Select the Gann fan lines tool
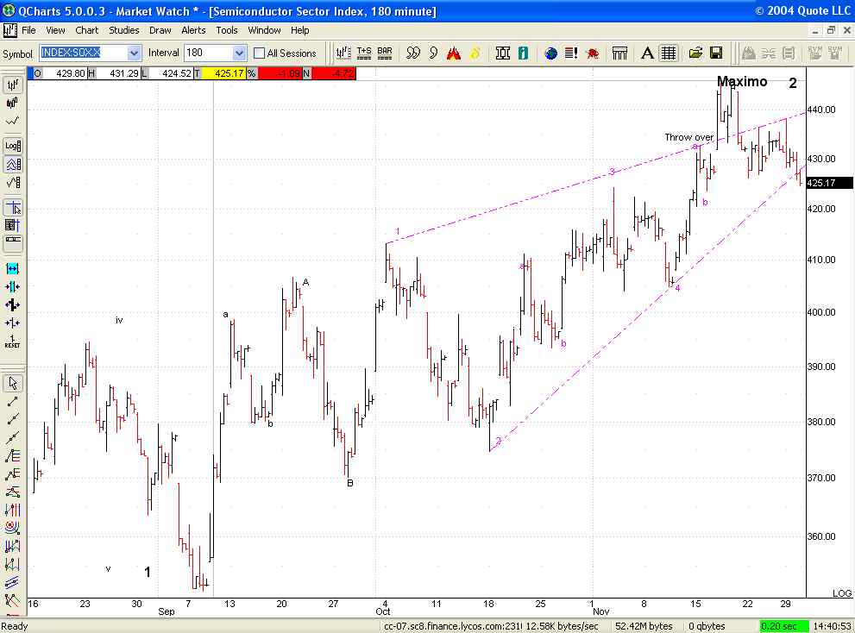The height and width of the screenshot is (633, 855). pyautogui.click(x=13, y=600)
